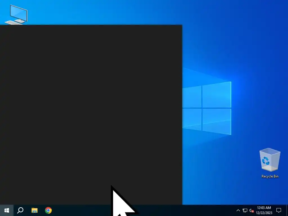This screenshot has width=288, height=216.
Task: Show hidden system tray icons chevron
Action: coord(238,210)
